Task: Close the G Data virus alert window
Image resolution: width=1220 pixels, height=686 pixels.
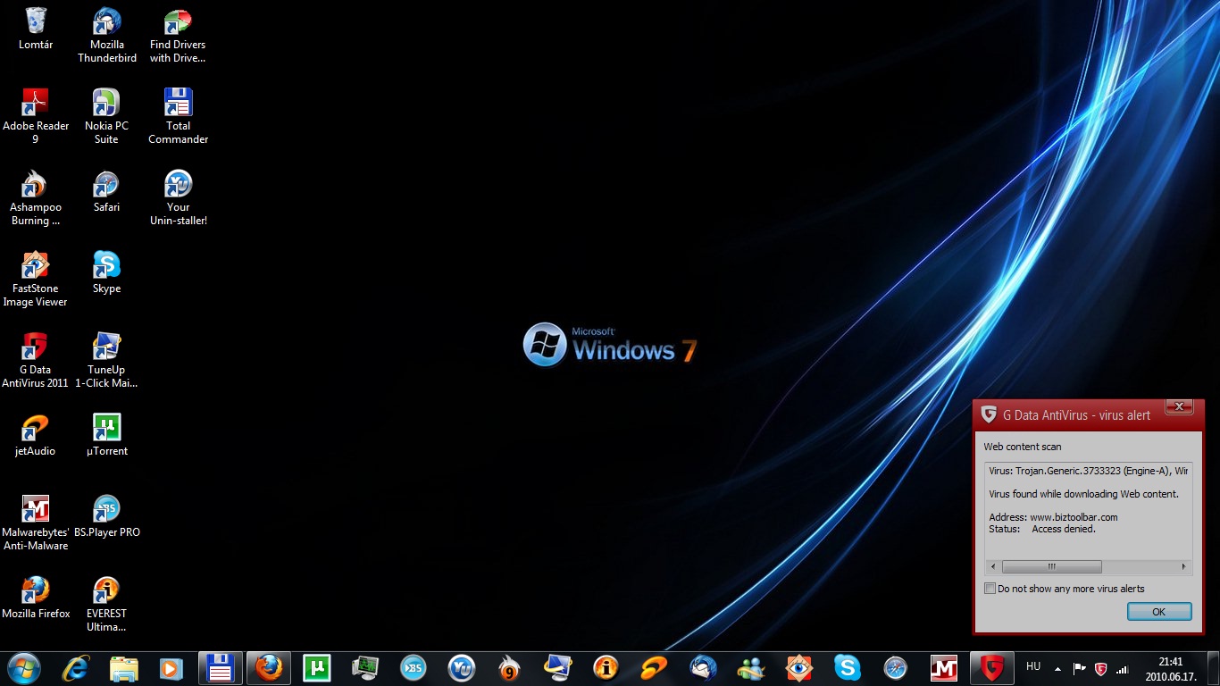Action: [1179, 407]
